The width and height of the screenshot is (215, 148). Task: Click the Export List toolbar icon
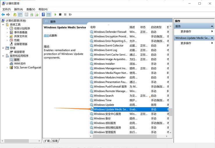pos(37,14)
